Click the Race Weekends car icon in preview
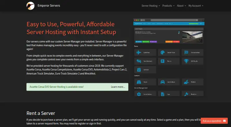Image resolution: width=231 pixels, height=127 pixels. point(139,61)
